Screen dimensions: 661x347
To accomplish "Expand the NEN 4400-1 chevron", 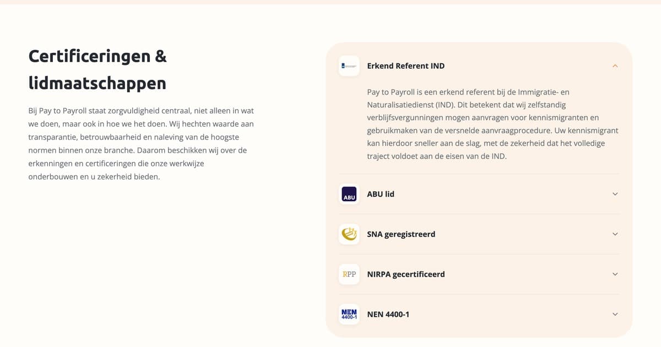I will point(615,315).
